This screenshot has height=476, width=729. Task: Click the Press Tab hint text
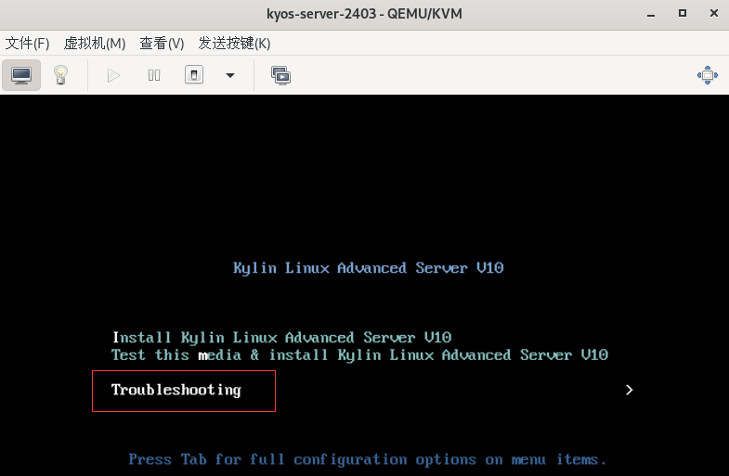[x=368, y=459]
